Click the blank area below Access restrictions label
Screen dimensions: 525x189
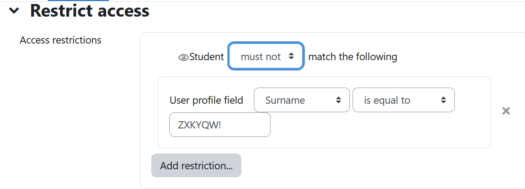point(67,117)
